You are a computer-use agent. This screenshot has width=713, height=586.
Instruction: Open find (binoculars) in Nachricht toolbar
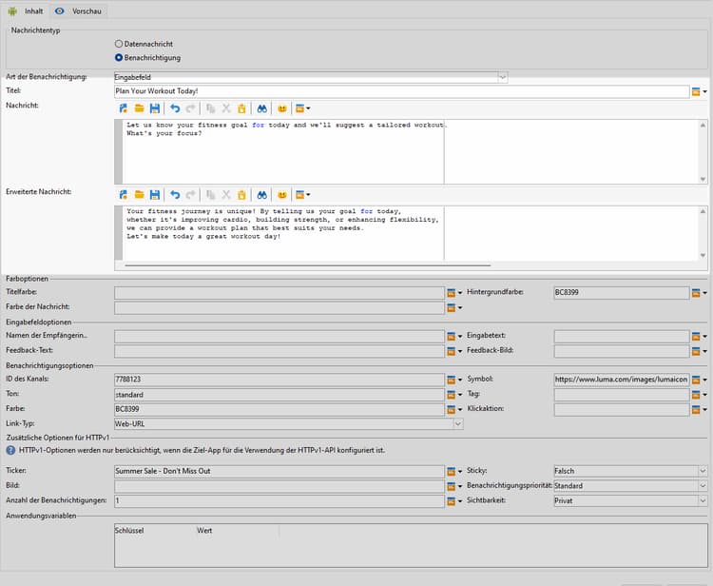[262, 109]
